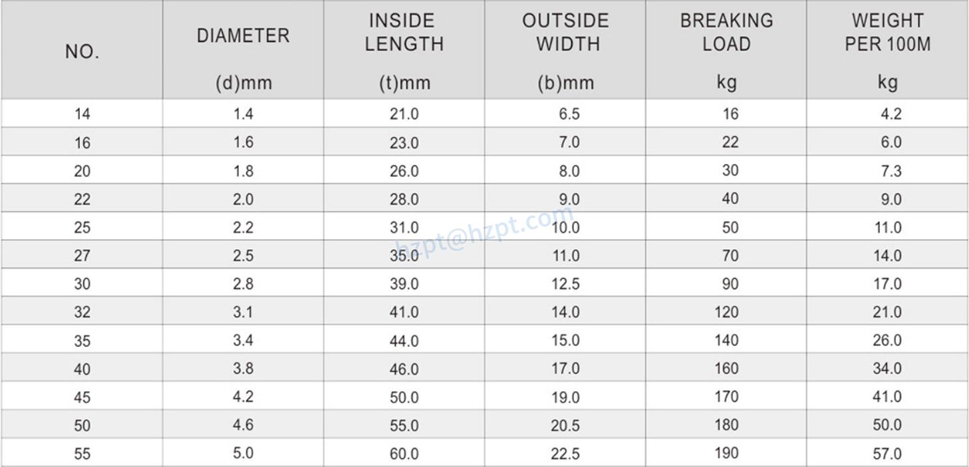Click the breaking load value 120
Image resolution: width=969 pixels, height=467 pixels.
726,312
